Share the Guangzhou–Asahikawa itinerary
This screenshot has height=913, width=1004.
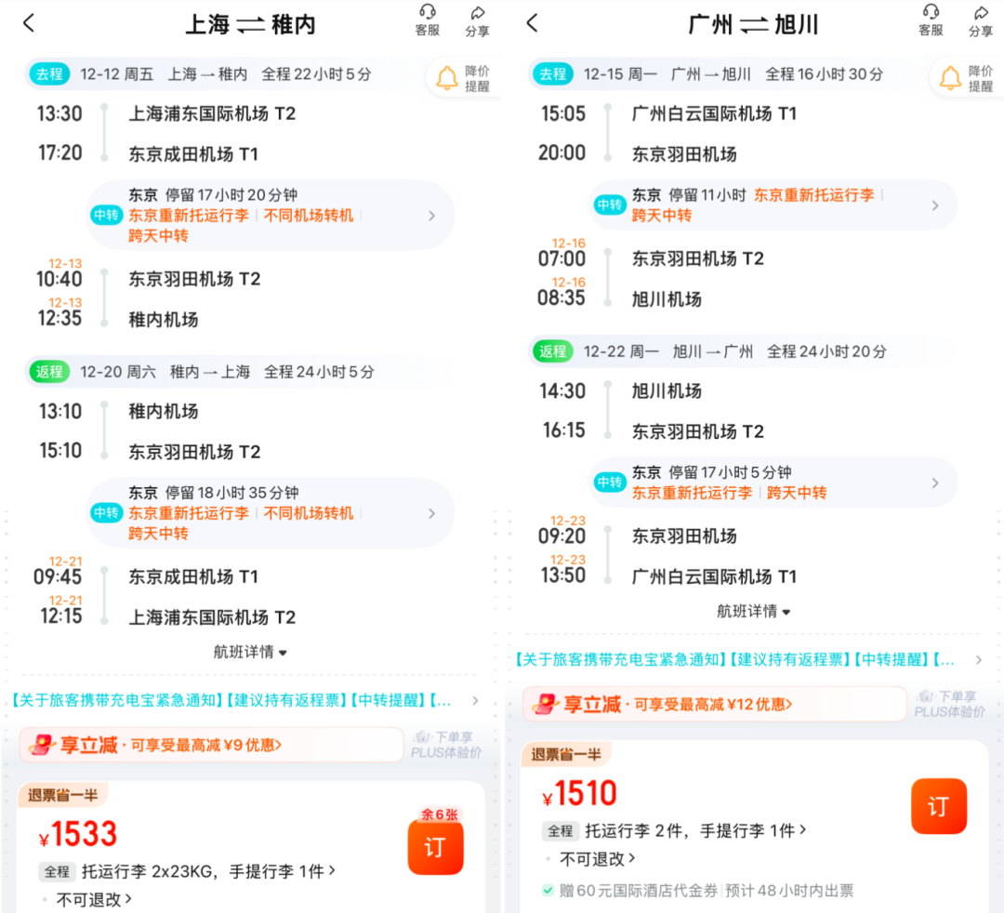pyautogui.click(x=981, y=20)
